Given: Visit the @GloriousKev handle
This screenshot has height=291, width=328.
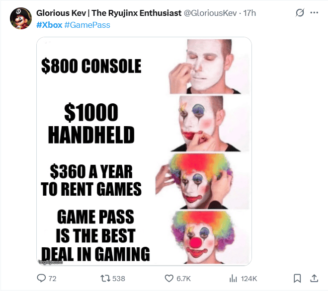Looking at the screenshot, I should 210,13.
